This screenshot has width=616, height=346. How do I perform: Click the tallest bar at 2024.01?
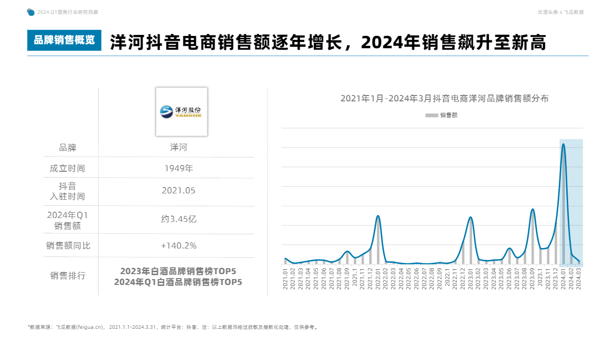click(563, 204)
